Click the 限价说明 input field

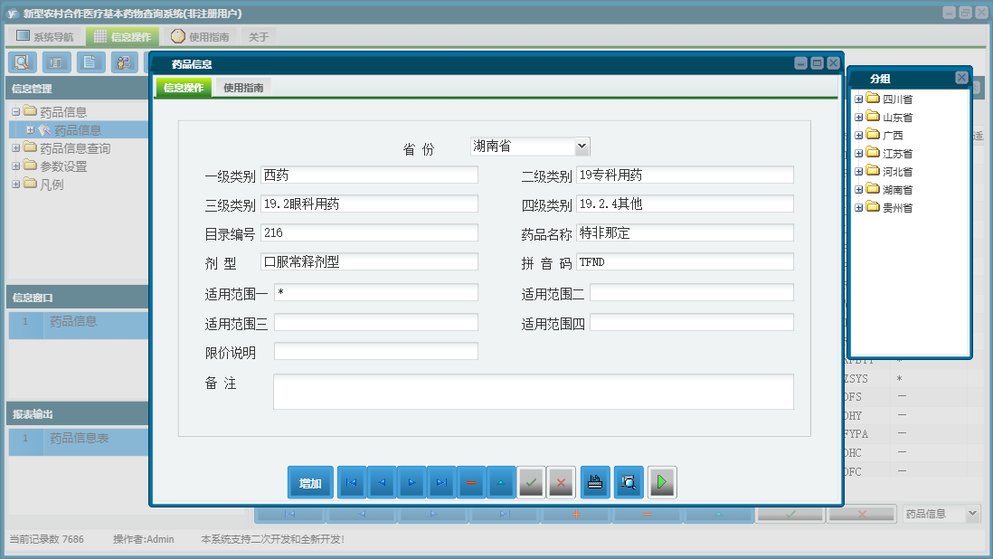coord(376,351)
